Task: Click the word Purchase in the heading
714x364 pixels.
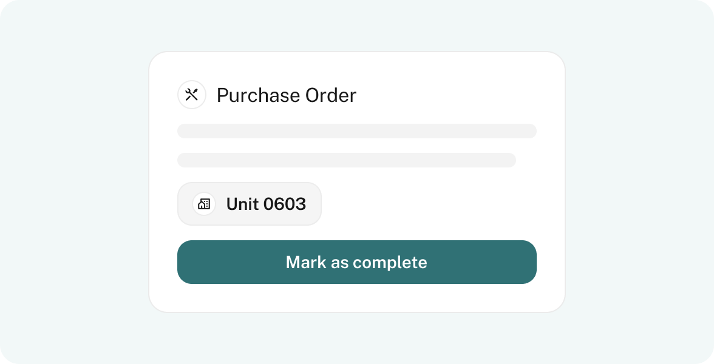Action: [257, 95]
